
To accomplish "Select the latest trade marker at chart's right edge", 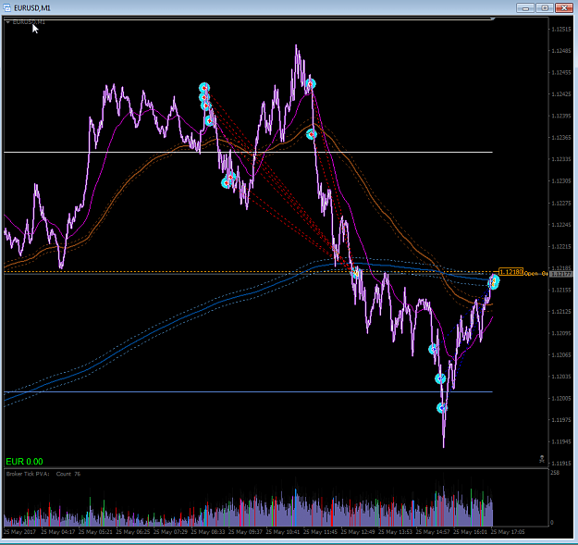I will point(494,281).
